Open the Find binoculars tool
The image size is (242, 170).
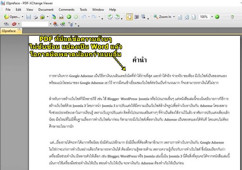point(6,24)
